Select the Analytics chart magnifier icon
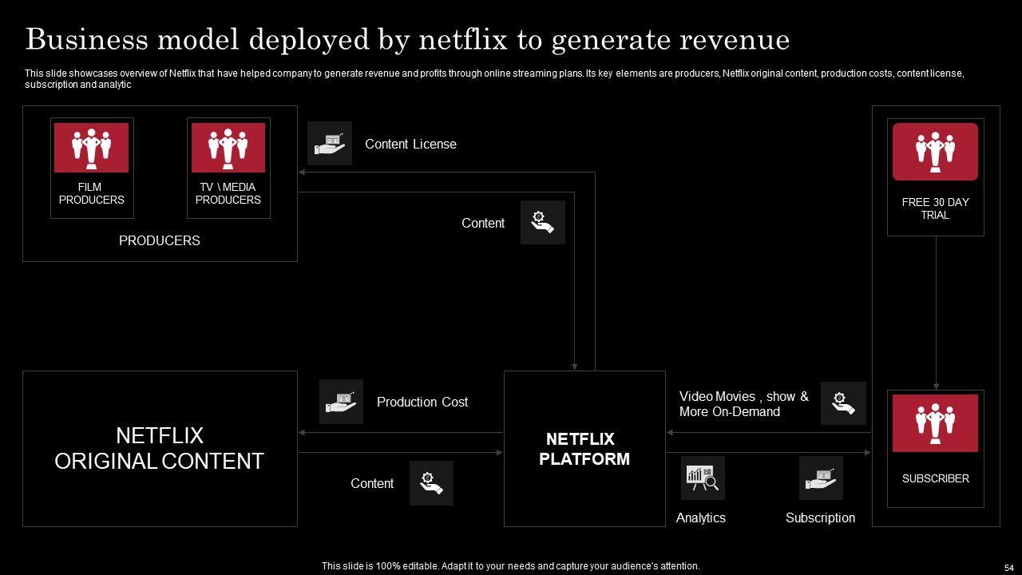The image size is (1022, 575). 703,478
